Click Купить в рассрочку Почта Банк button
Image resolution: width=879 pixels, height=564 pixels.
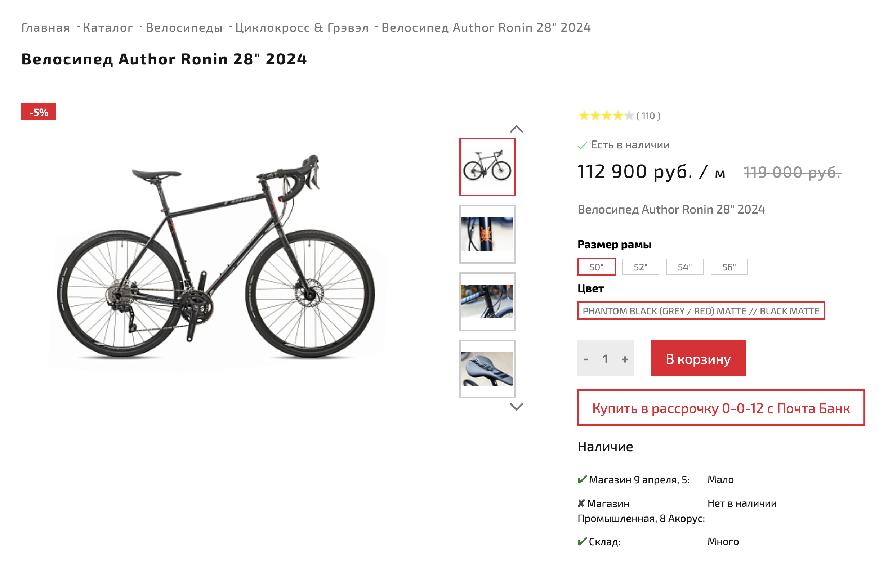(x=721, y=408)
